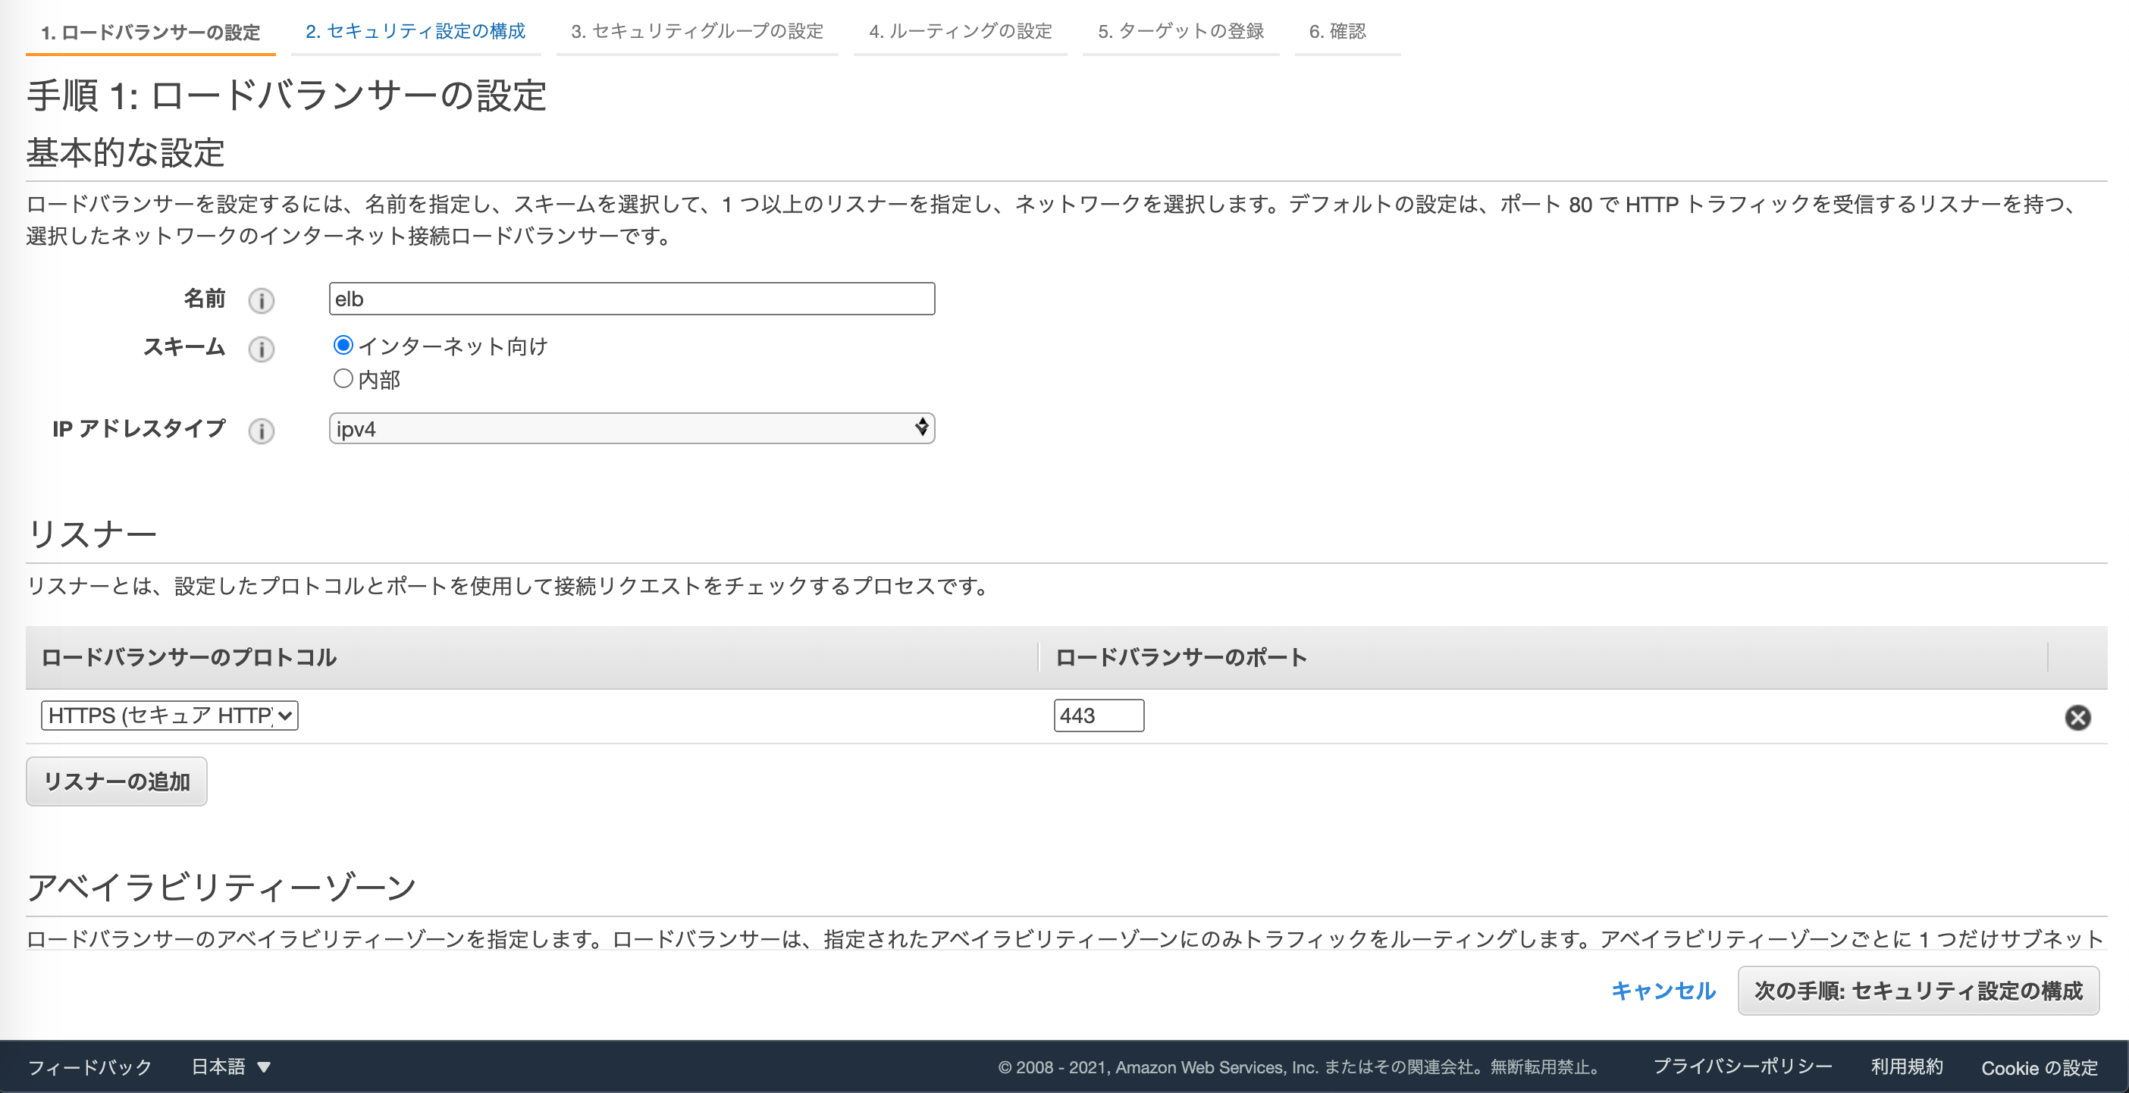Open 5. ターゲットの登録 step tab
The image size is (2129, 1093).
coord(1181,31)
